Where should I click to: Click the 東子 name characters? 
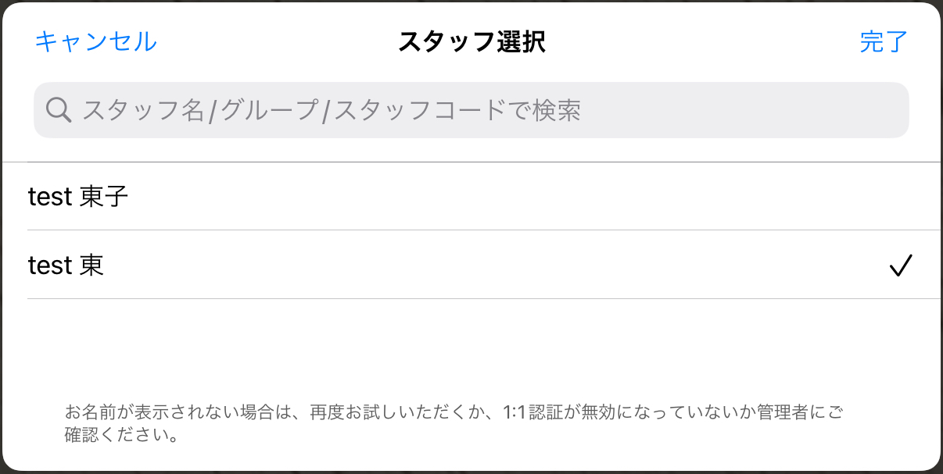[x=104, y=197]
